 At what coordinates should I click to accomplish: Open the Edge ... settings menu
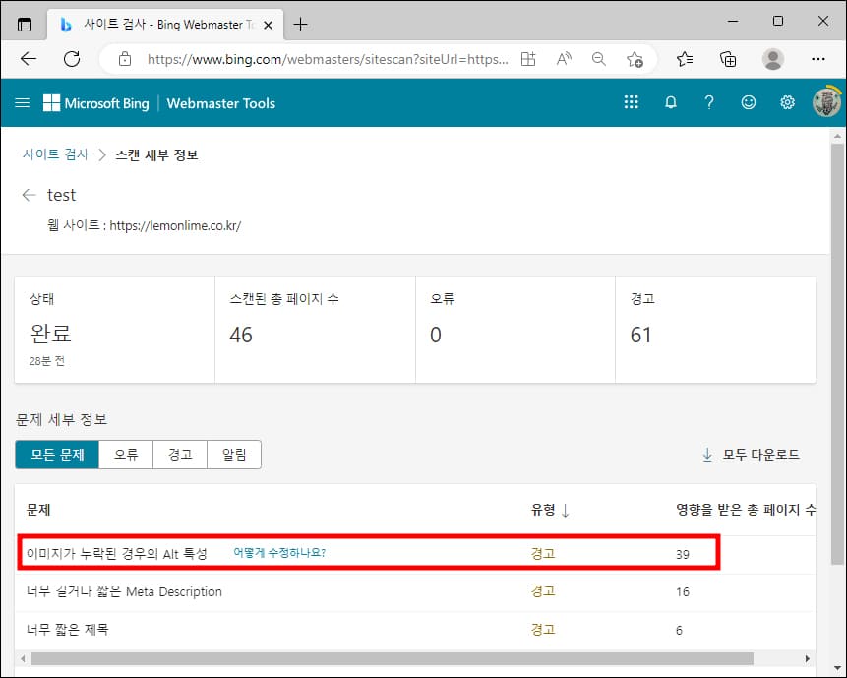[818, 59]
